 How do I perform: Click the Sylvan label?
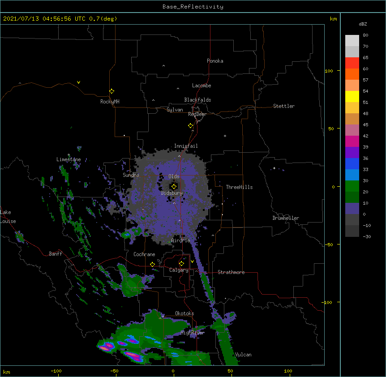pyautogui.click(x=175, y=110)
